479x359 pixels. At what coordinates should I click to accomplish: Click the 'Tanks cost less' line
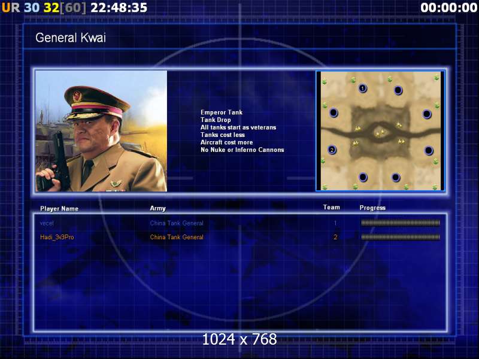point(223,135)
